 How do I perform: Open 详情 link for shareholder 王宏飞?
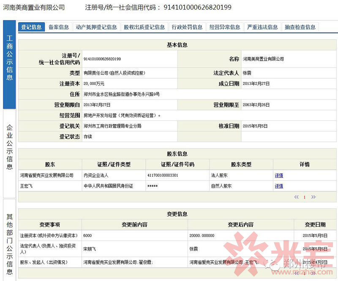(279, 186)
